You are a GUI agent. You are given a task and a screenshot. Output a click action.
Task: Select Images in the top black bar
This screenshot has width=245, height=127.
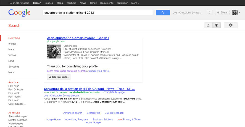[49, 3]
